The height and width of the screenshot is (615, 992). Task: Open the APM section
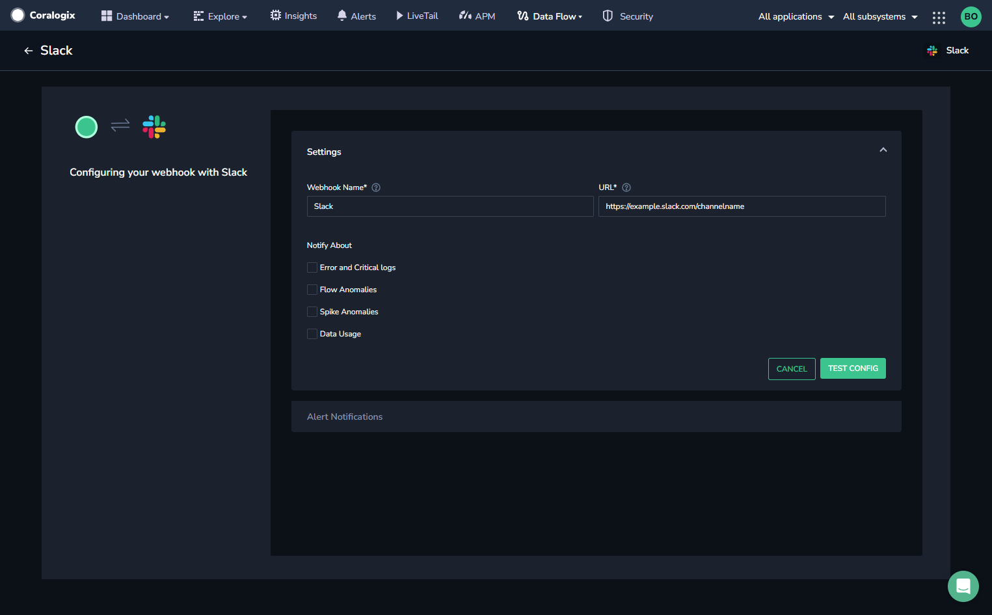click(477, 16)
